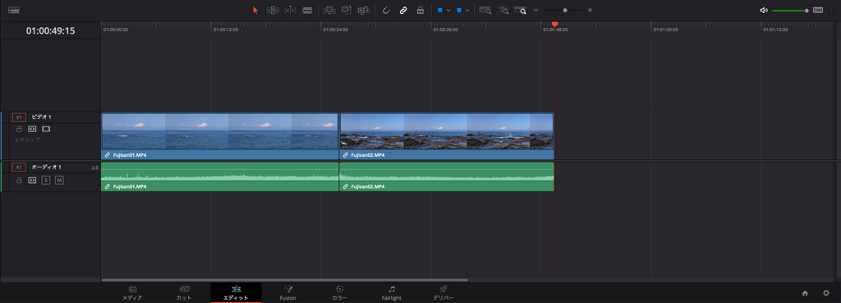The width and height of the screenshot is (841, 303).
Task: Select the Fujisan01.MP4 video clip
Action: (x=220, y=136)
